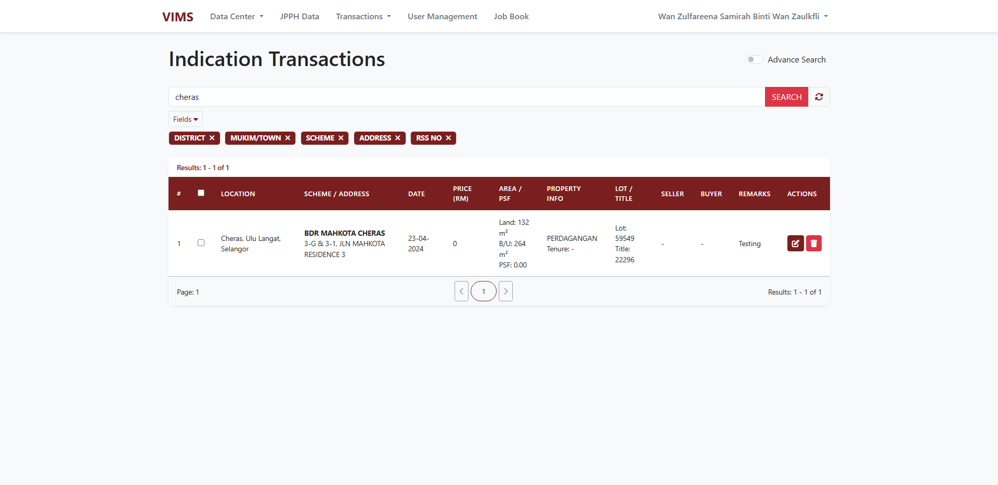Image resolution: width=998 pixels, height=485 pixels.
Task: Open the Transactions menu
Action: (363, 17)
